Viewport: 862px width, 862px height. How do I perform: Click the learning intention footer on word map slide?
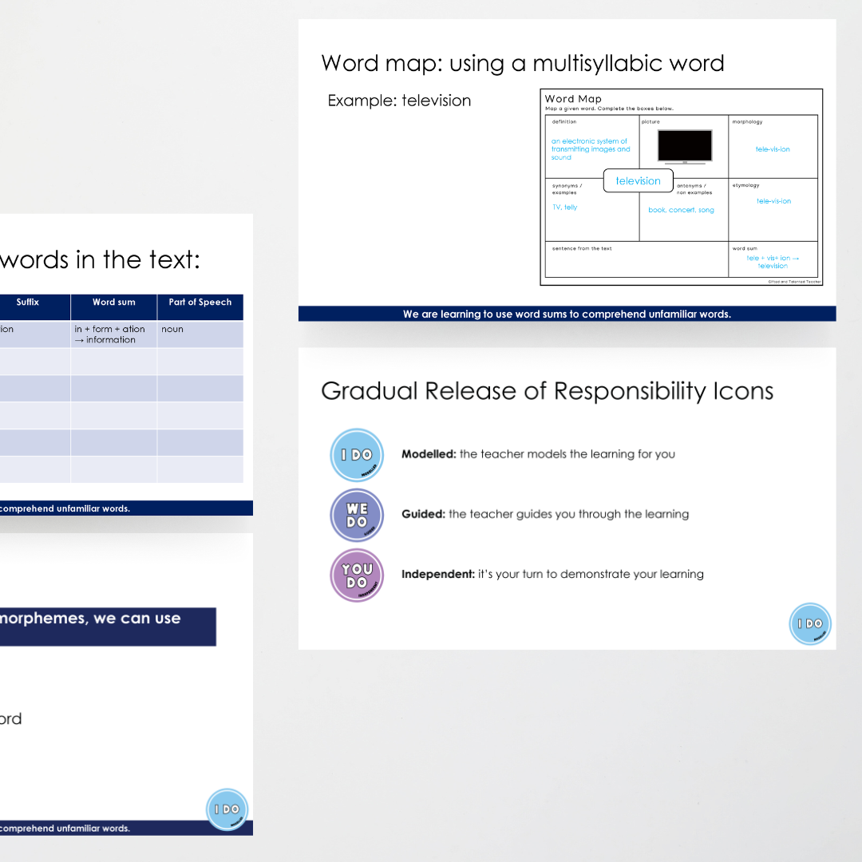point(567,314)
